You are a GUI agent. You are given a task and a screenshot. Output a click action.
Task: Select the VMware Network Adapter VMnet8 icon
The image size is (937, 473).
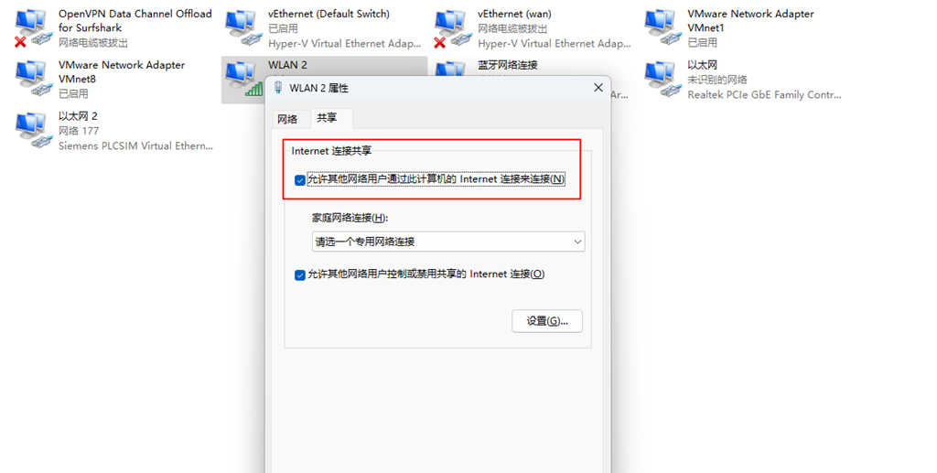coord(32,79)
